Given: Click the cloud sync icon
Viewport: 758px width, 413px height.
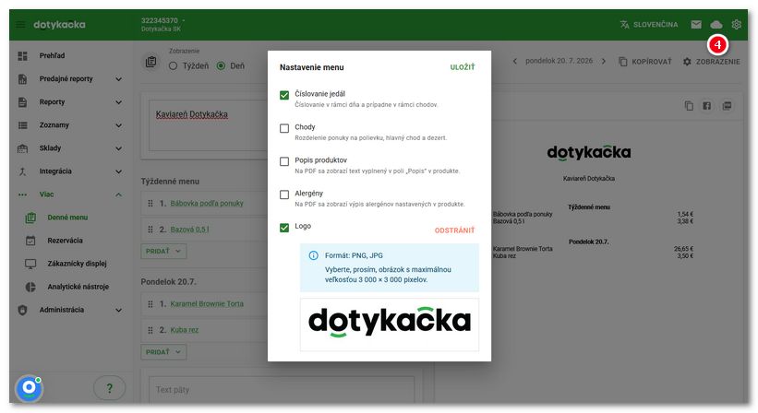Looking at the screenshot, I should click(x=716, y=24).
